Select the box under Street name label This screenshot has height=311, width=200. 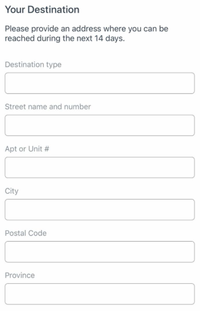[100, 125]
